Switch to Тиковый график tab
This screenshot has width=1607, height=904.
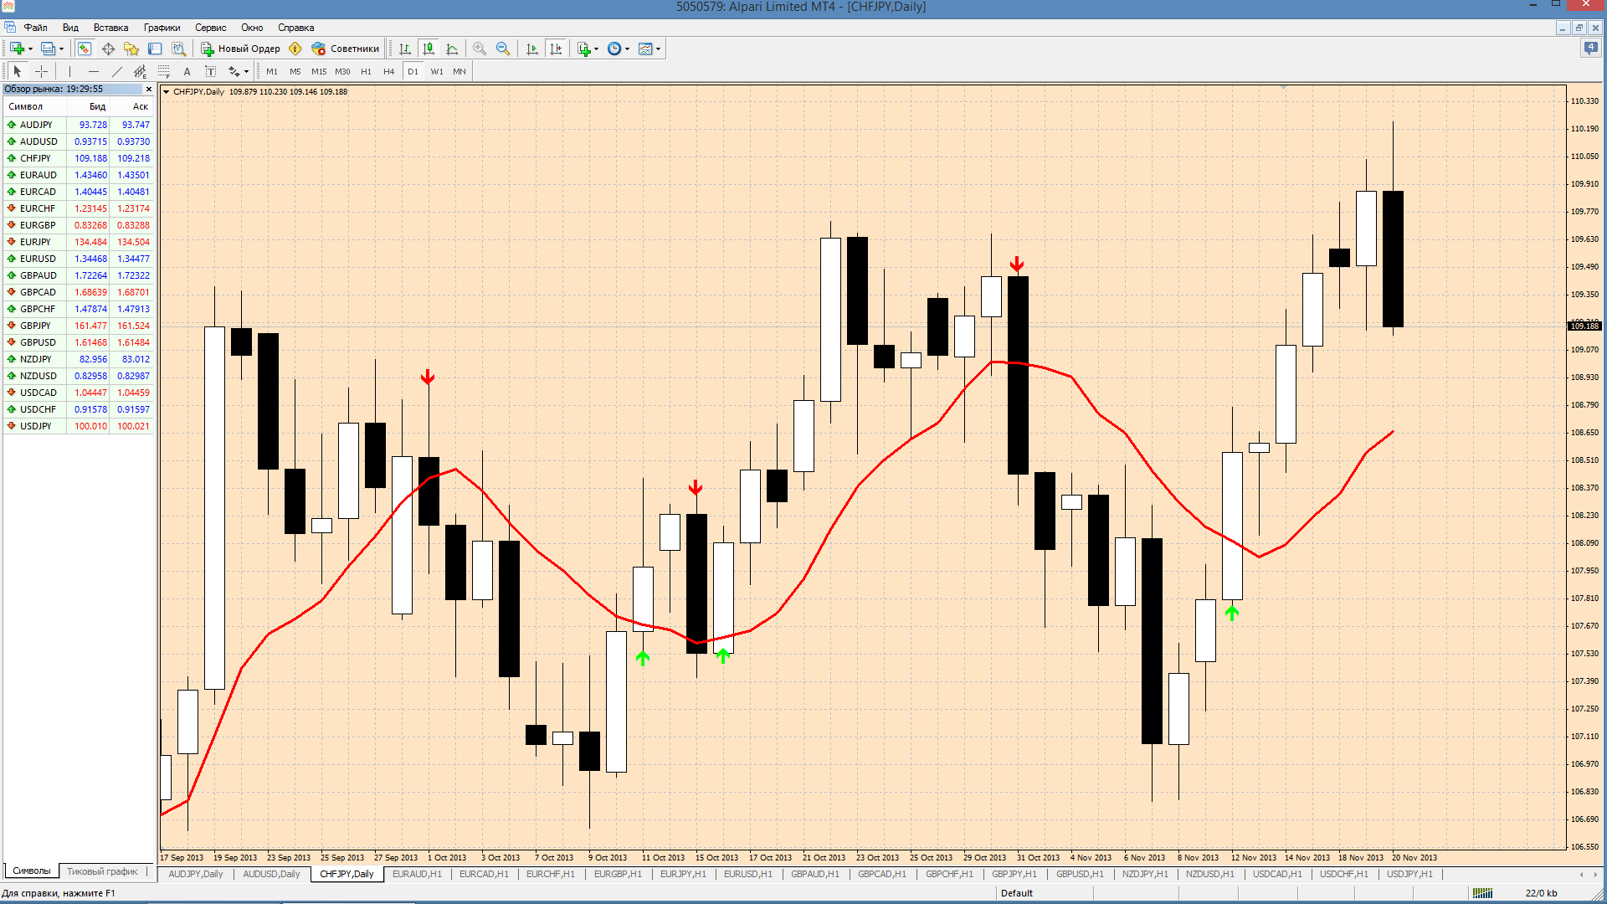[102, 871]
